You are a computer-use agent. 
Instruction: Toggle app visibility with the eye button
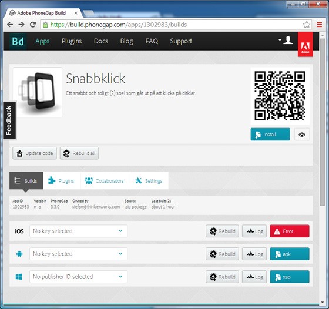click(302, 135)
